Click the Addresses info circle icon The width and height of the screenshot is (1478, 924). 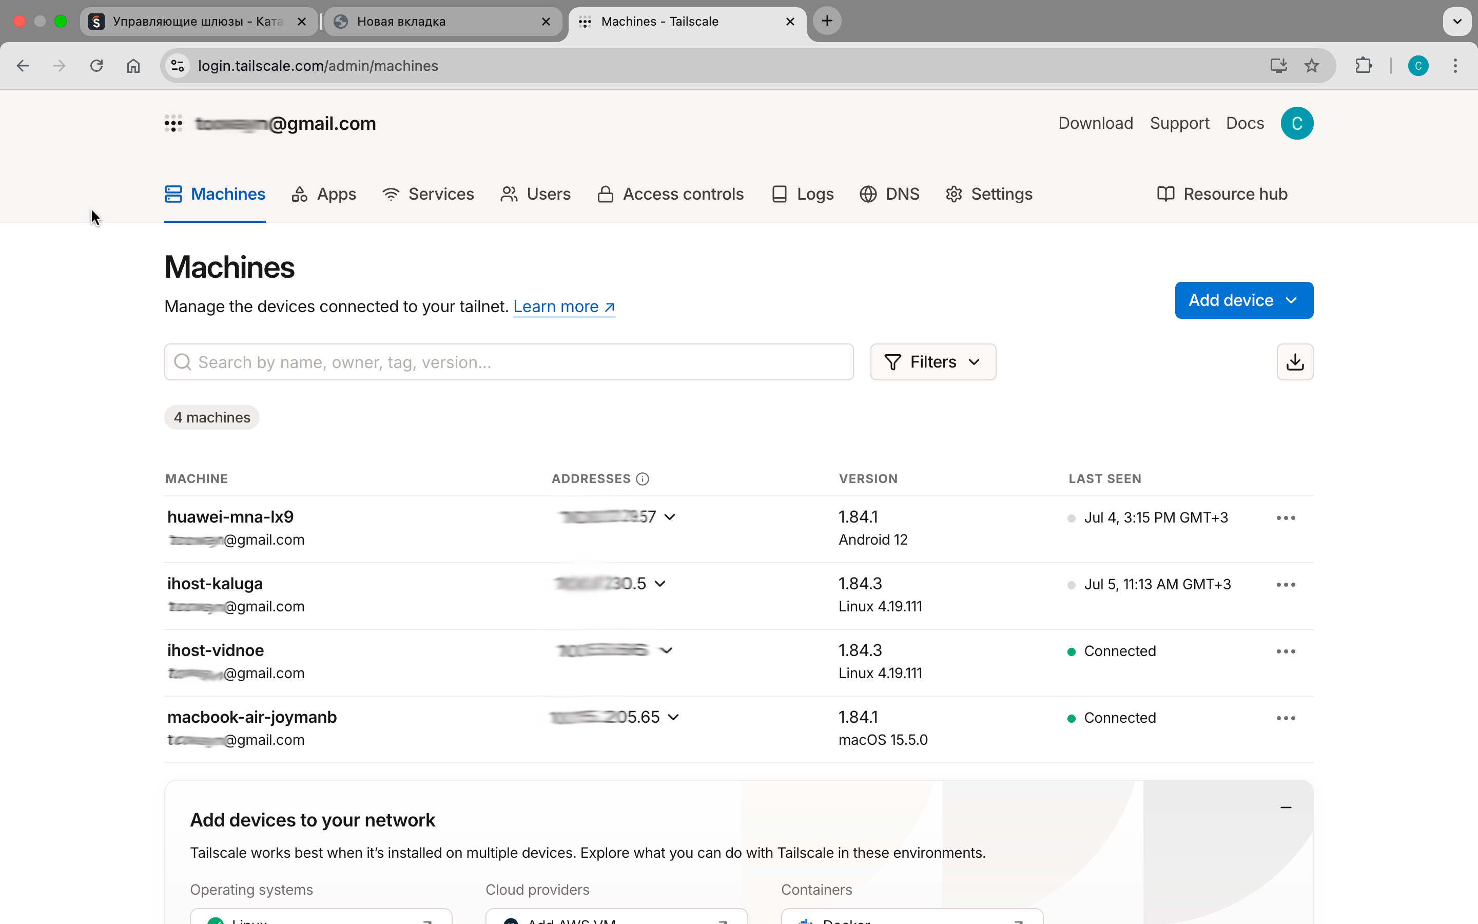(x=643, y=478)
